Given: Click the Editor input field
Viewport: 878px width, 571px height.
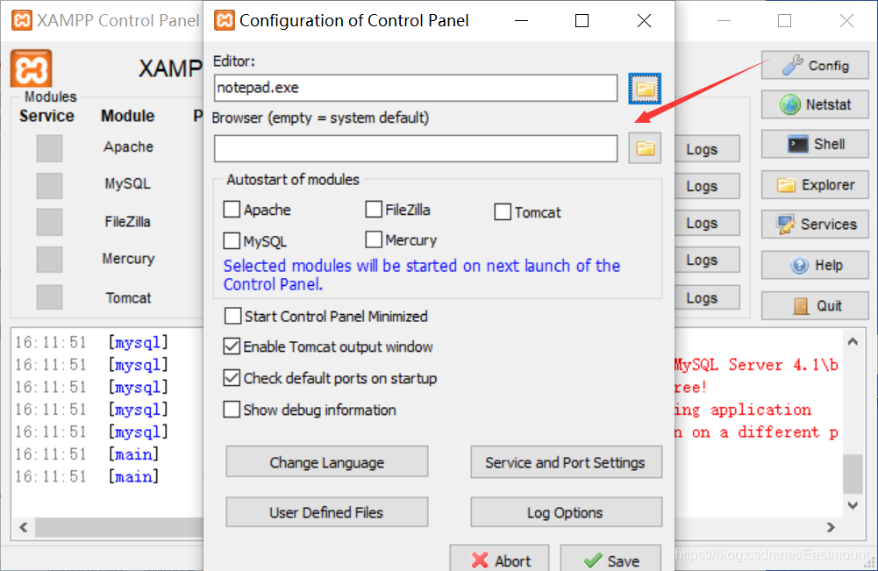Looking at the screenshot, I should pos(416,88).
